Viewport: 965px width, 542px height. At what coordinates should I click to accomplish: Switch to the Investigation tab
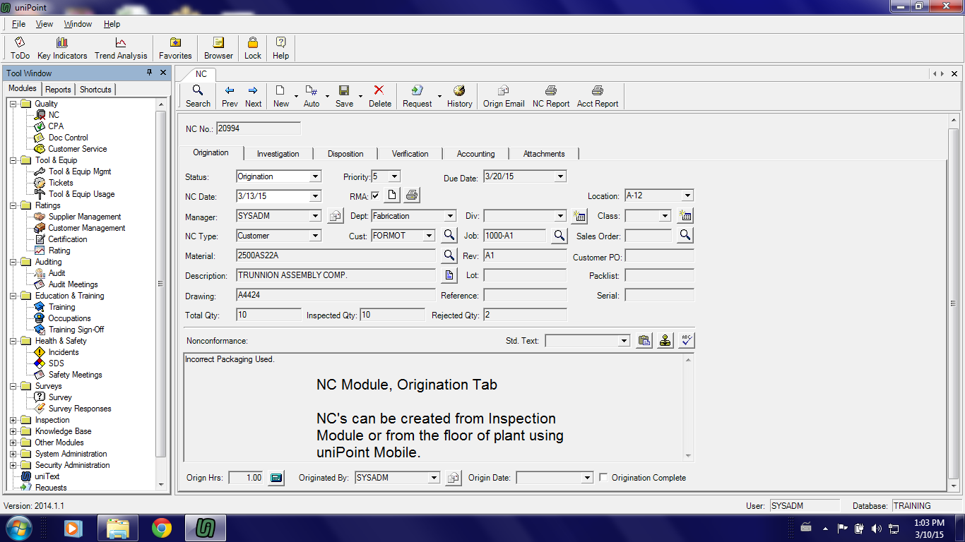tap(278, 154)
